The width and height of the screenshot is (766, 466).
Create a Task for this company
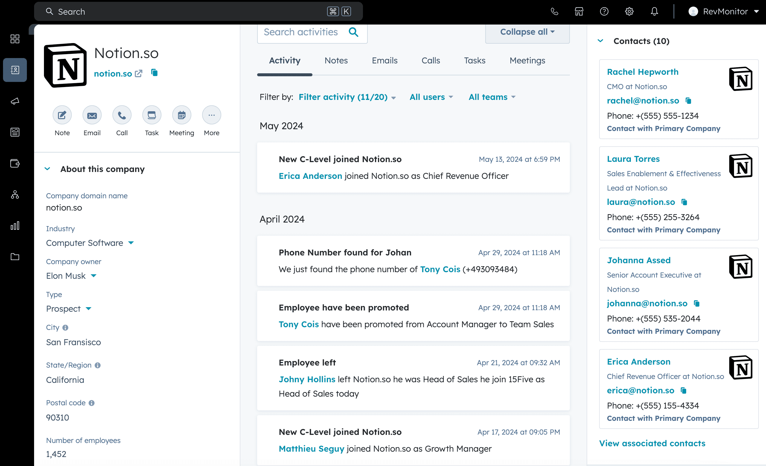click(152, 115)
